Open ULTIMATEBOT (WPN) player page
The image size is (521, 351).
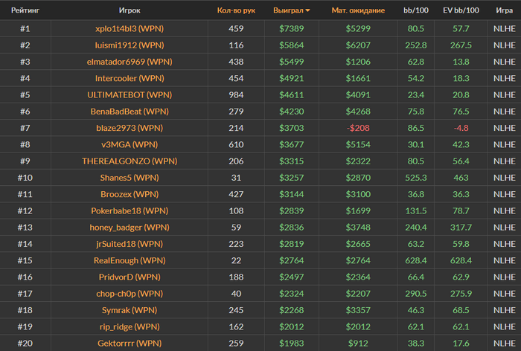click(x=130, y=95)
